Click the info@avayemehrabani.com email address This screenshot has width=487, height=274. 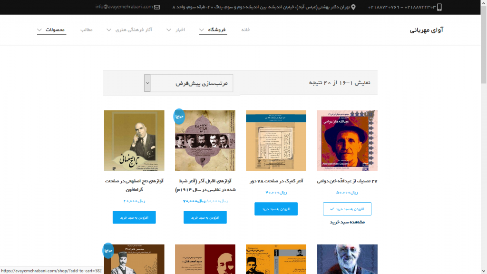[124, 7]
